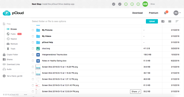Click thumbnail of Screen Shot 1.18.28 PM

pos(38,67)
